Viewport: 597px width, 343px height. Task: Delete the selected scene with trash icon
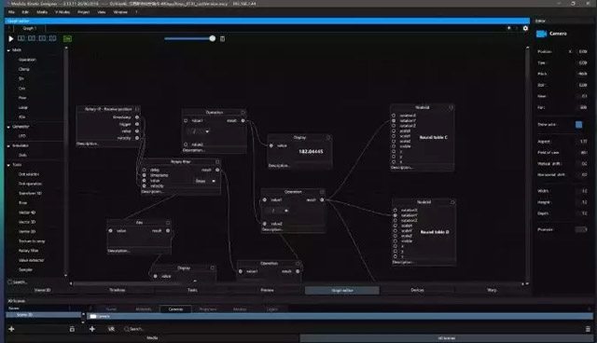(x=72, y=329)
